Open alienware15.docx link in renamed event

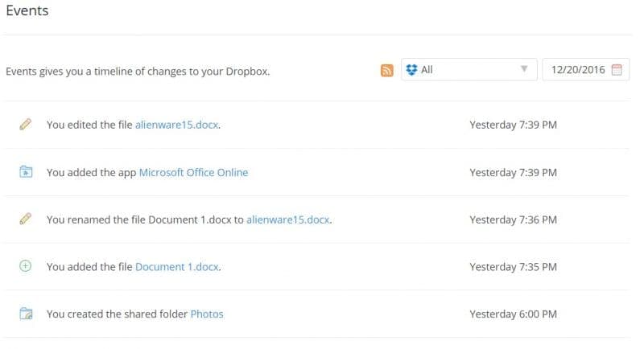[288, 220]
